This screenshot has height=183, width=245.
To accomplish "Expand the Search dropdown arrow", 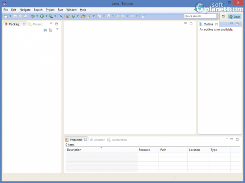I will (94, 16).
